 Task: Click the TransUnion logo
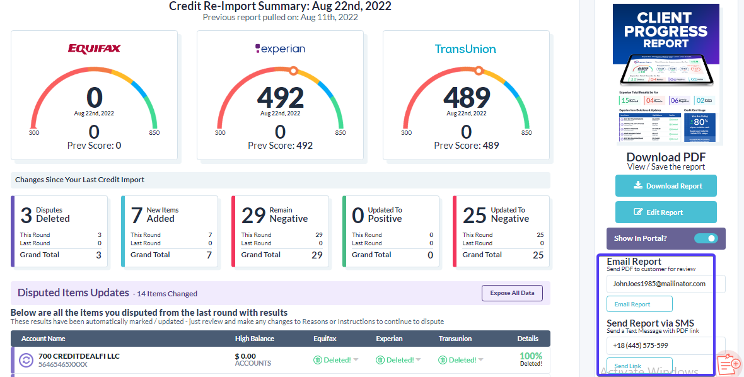click(465, 49)
